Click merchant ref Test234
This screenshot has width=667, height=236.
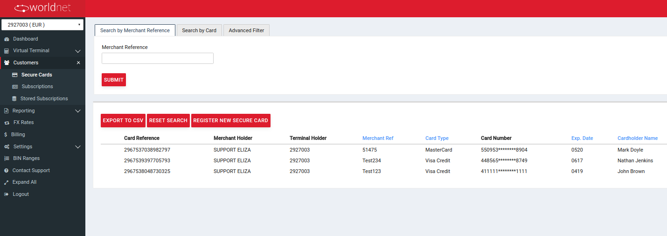click(372, 160)
